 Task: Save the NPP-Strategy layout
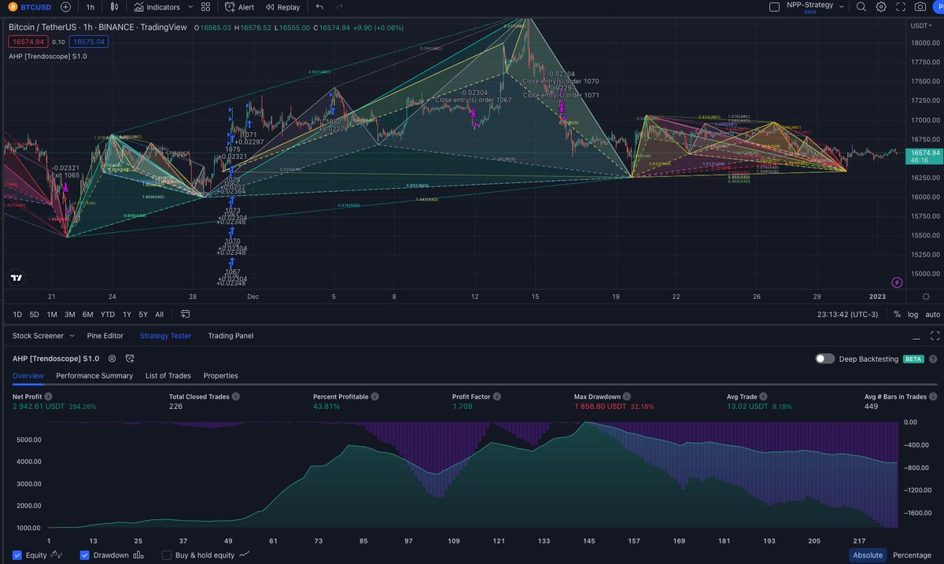pyautogui.click(x=809, y=12)
